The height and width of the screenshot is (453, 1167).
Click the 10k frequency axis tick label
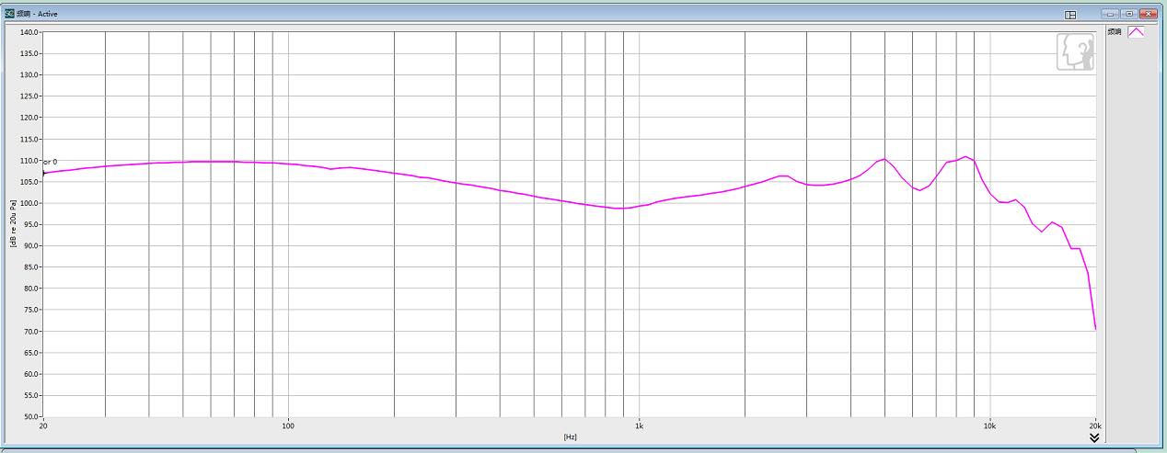[989, 426]
